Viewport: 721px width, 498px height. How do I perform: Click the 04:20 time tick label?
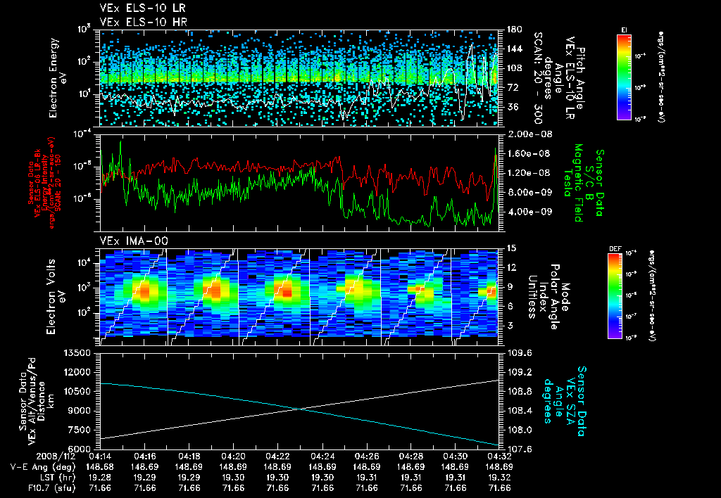click(x=233, y=456)
